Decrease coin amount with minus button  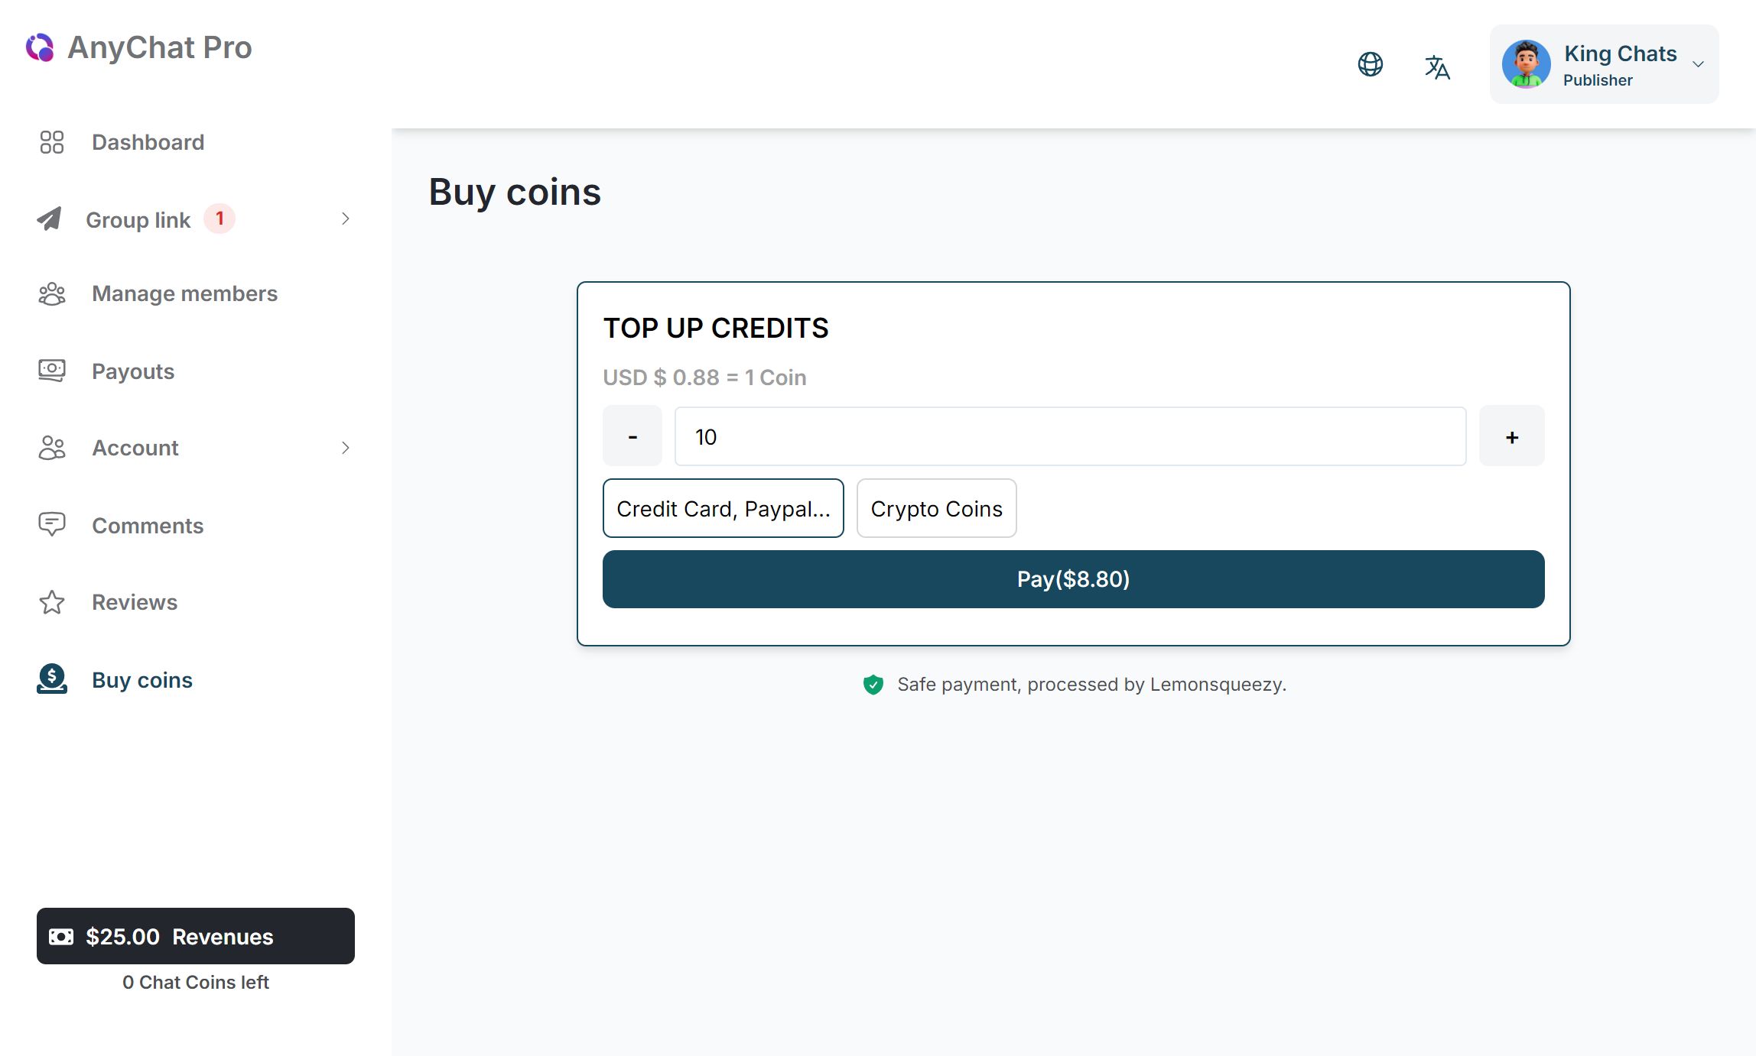pyautogui.click(x=632, y=436)
